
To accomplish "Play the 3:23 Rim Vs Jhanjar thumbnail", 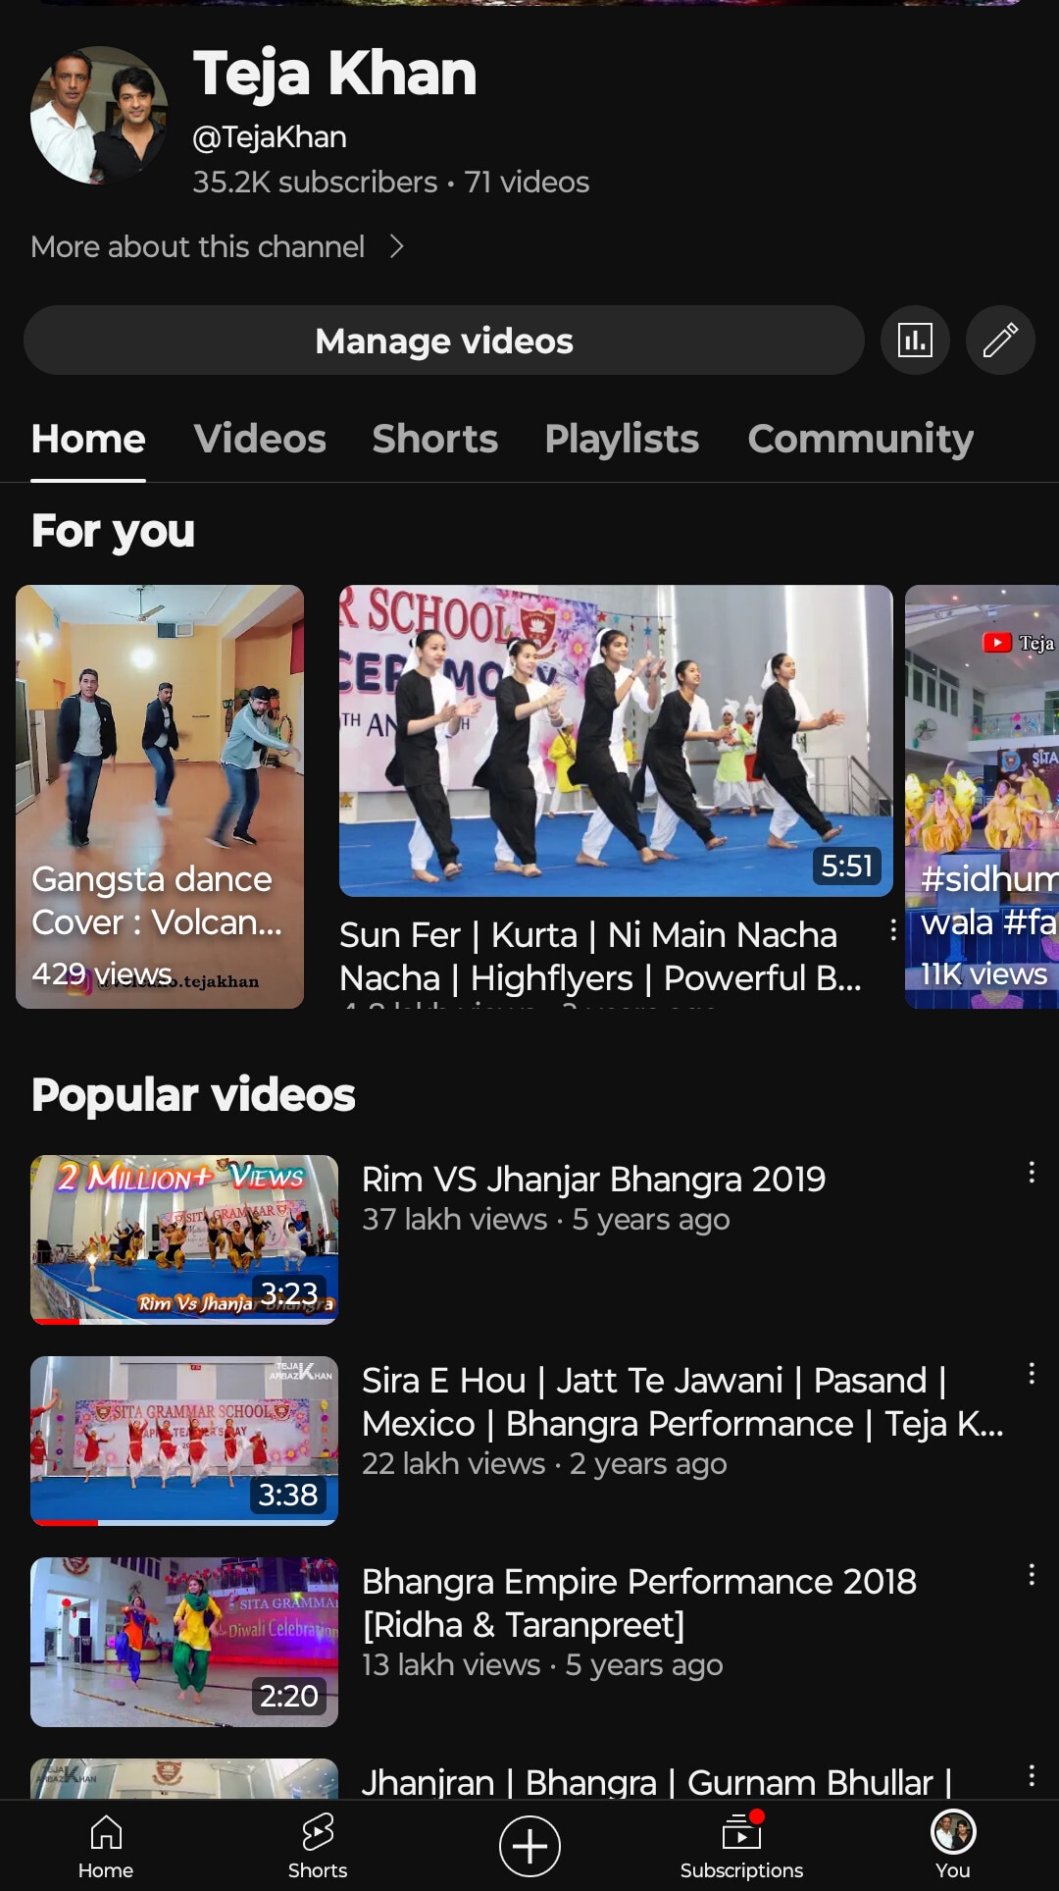I will tap(184, 1239).
